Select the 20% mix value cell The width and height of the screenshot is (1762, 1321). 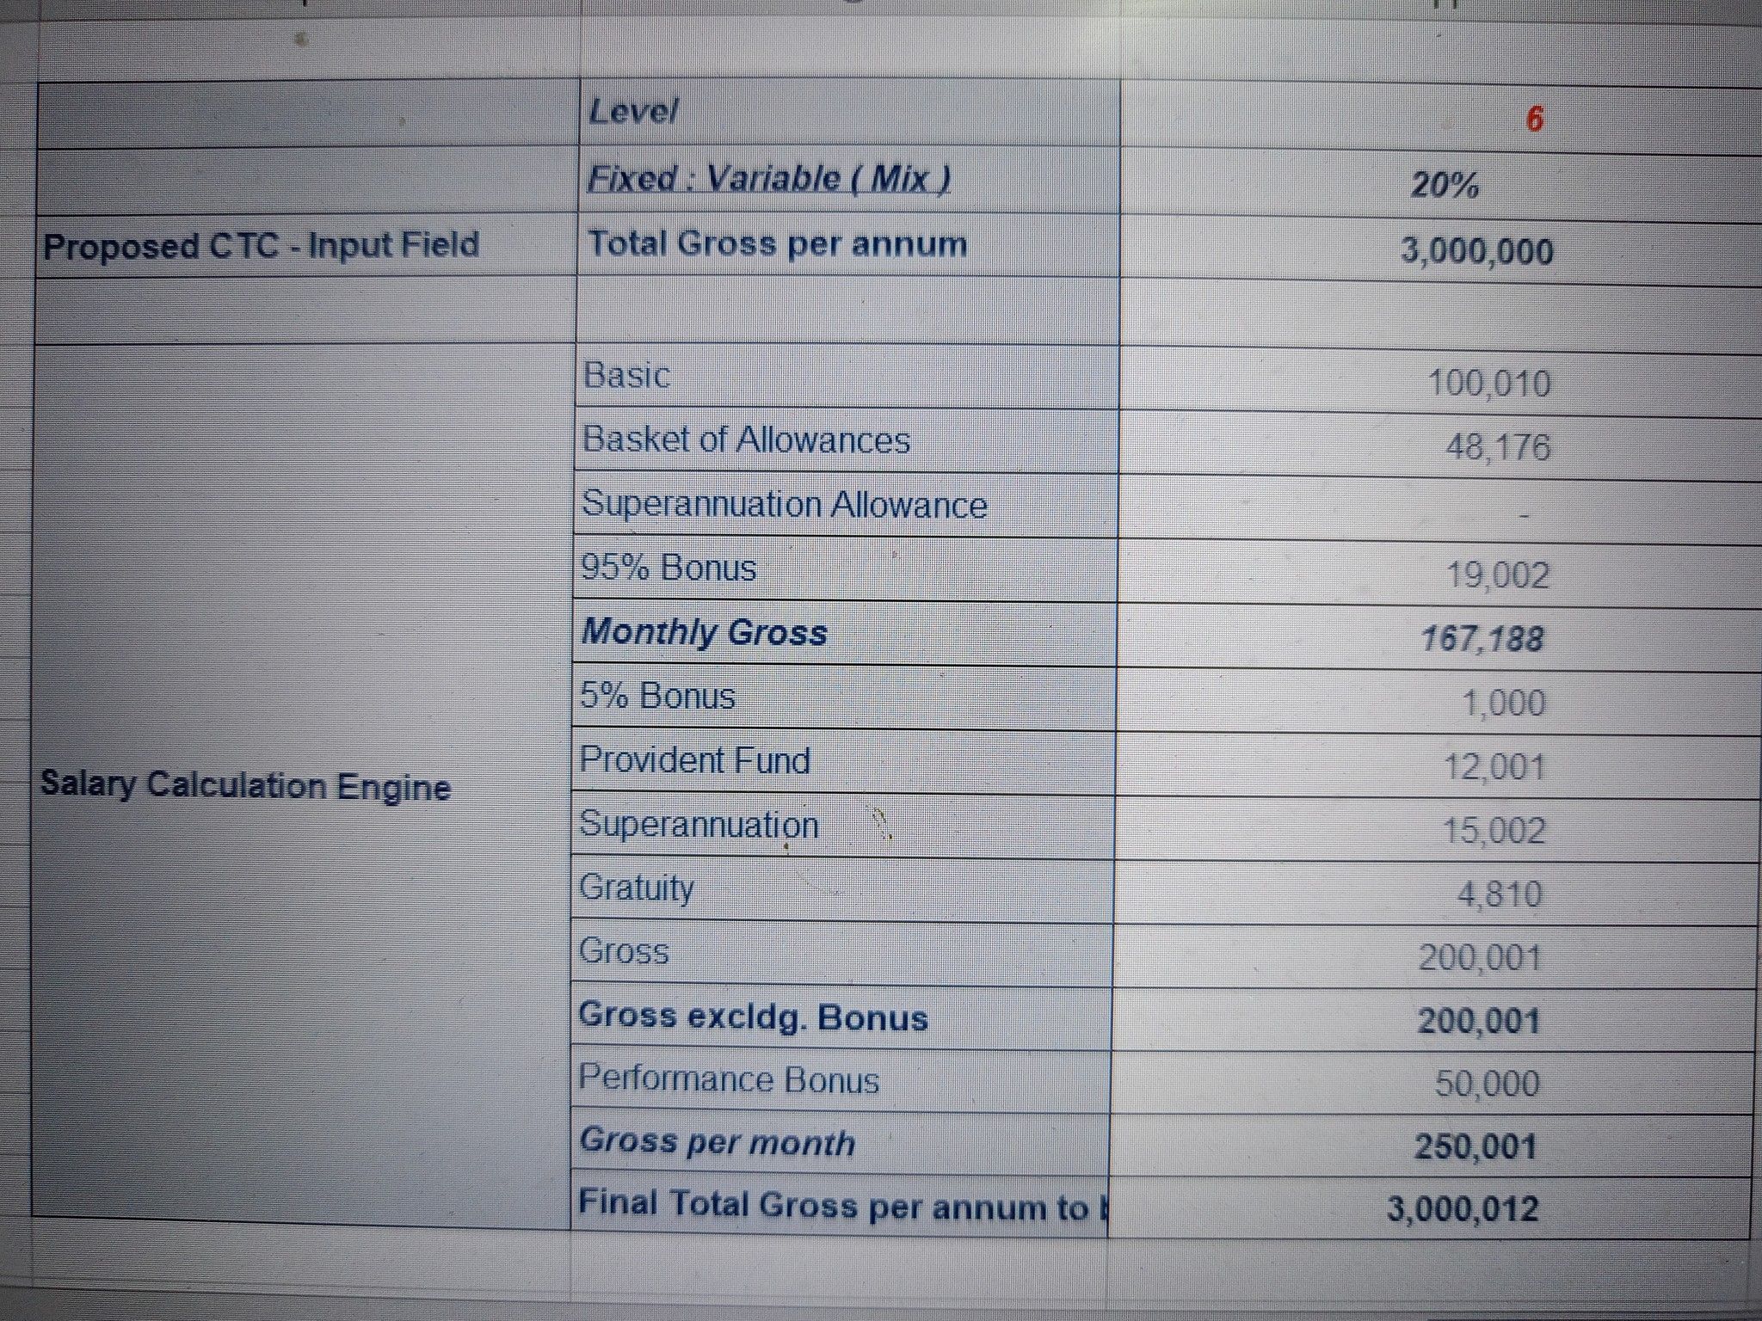(x=1445, y=185)
